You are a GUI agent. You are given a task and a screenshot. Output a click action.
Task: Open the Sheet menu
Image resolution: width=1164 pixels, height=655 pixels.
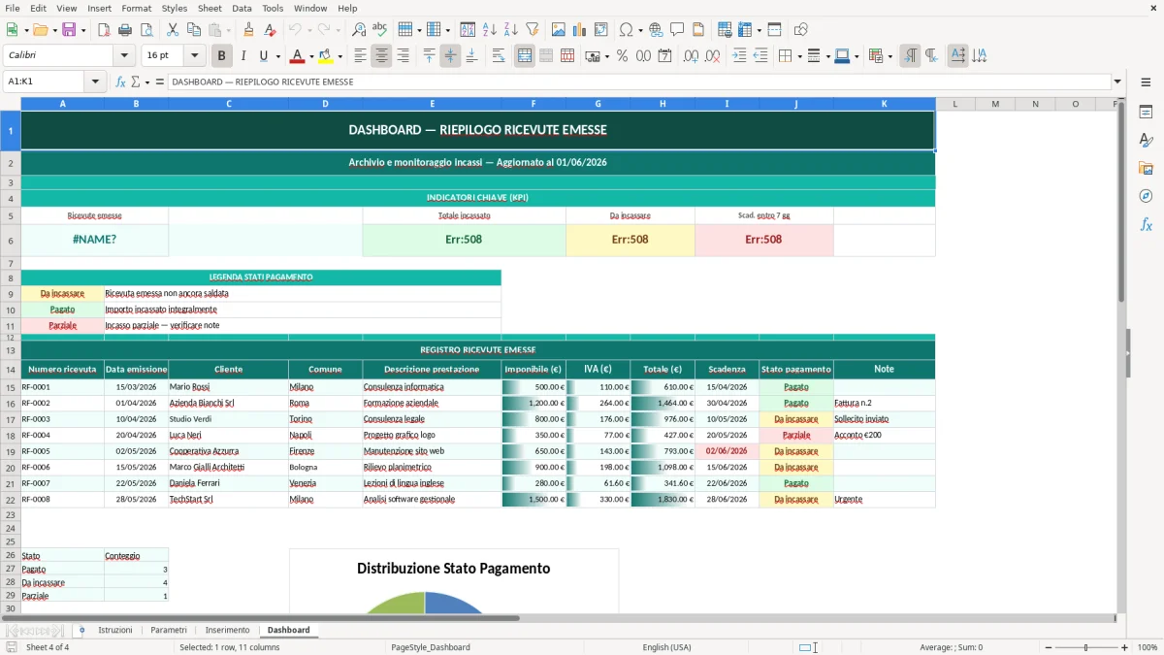[x=210, y=8]
